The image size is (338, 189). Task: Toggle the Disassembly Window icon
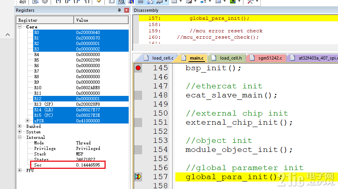(x=121, y=2)
